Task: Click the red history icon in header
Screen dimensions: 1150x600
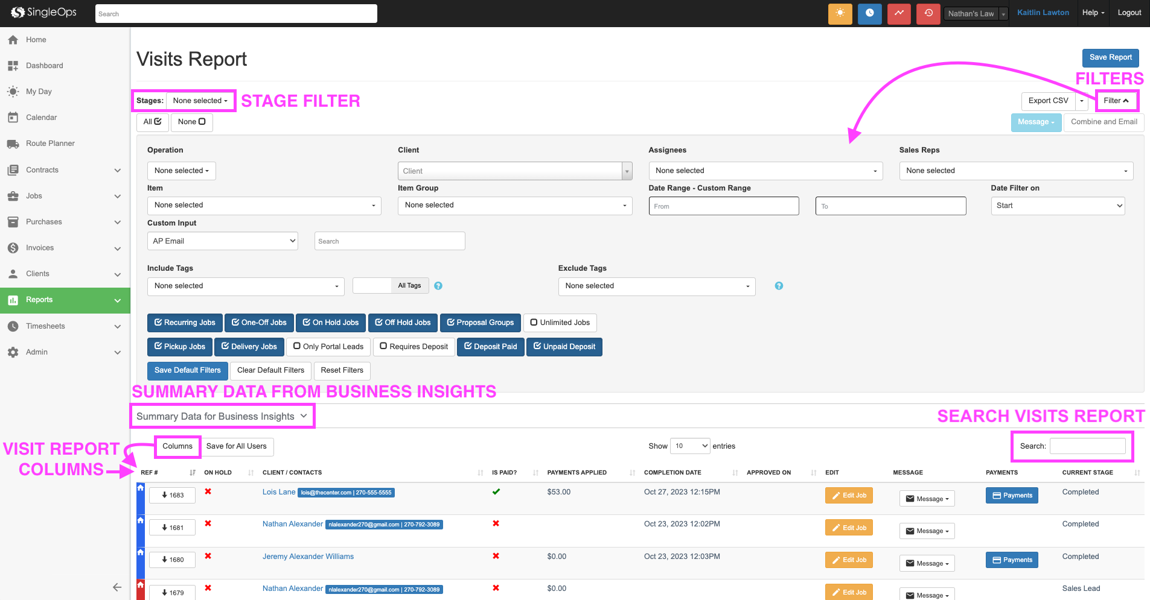Action: tap(928, 13)
